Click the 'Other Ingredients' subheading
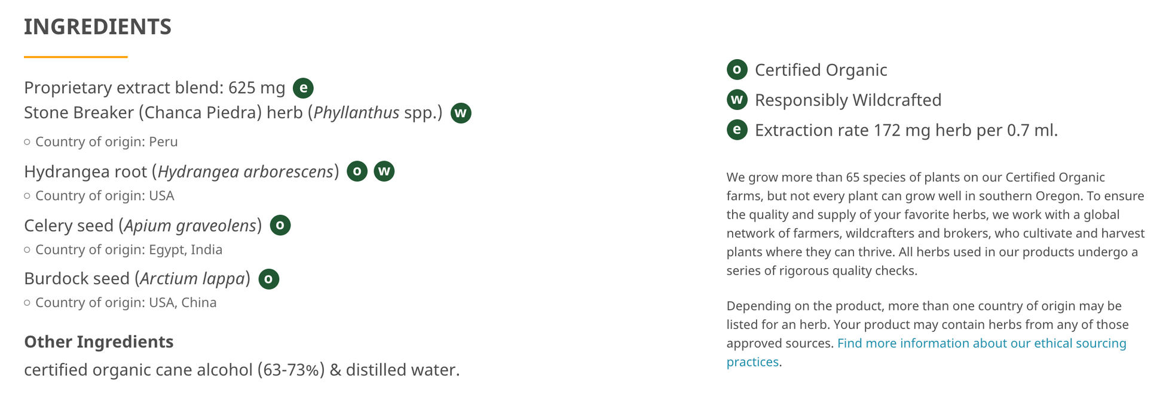This screenshot has width=1163, height=415. pos(99,342)
